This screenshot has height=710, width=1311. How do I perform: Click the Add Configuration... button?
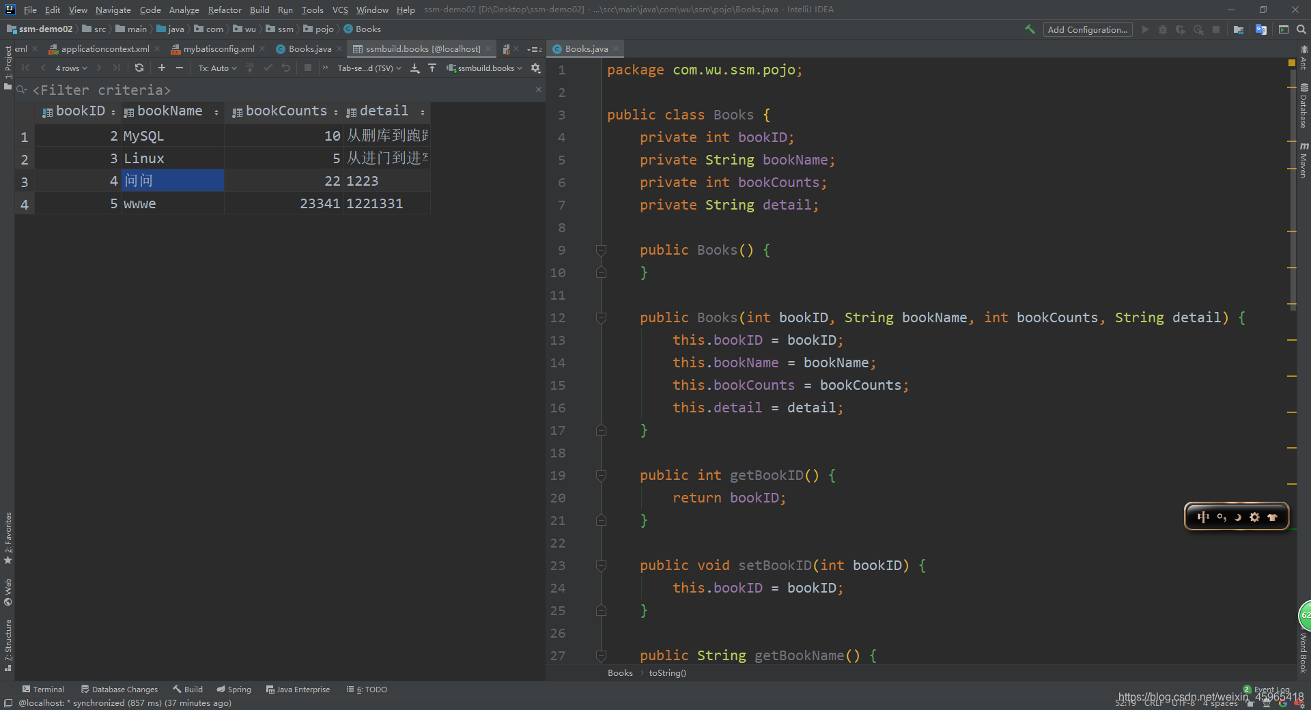1087,29
